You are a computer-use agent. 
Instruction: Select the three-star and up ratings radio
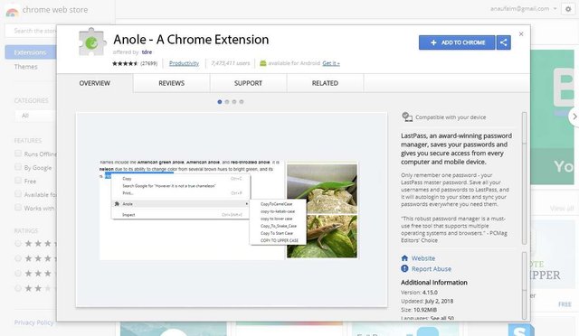(x=18, y=274)
